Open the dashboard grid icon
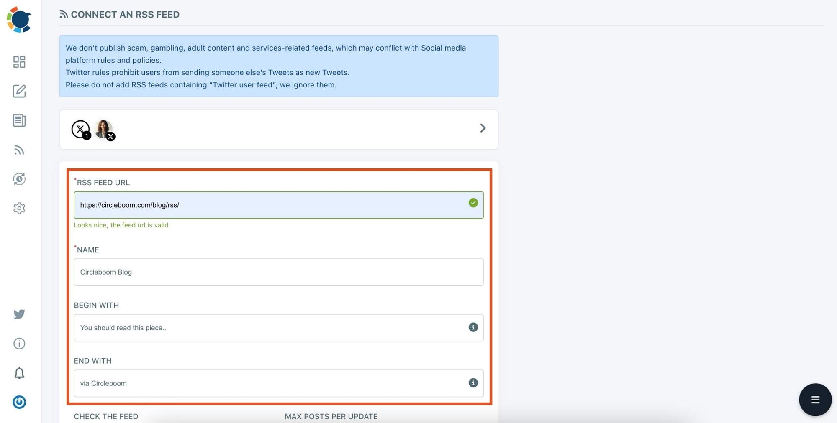 19,62
